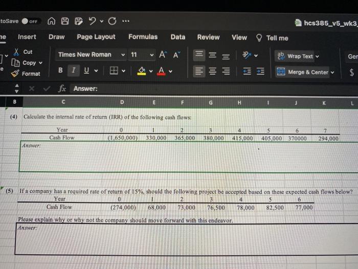Toggle the AutoSave switch
Screen dimensions: 358x269
31,22
